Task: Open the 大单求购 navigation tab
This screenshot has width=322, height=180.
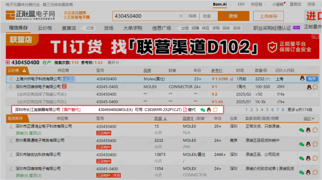Action: pos(132,28)
